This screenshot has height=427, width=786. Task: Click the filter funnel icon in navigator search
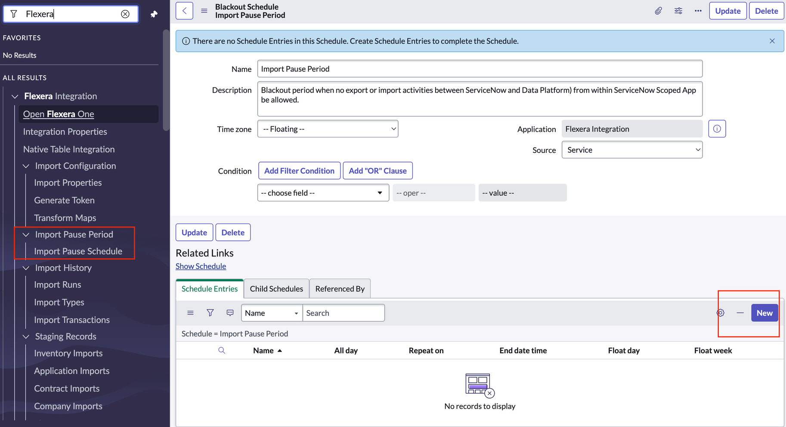click(x=14, y=14)
